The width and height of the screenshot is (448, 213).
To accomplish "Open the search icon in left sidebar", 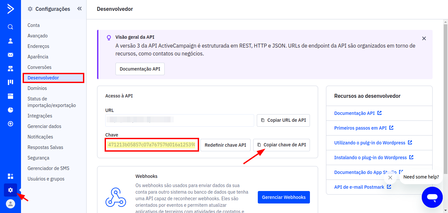I will [10, 27].
